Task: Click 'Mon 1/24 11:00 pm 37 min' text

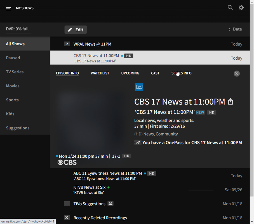Action: (83, 156)
